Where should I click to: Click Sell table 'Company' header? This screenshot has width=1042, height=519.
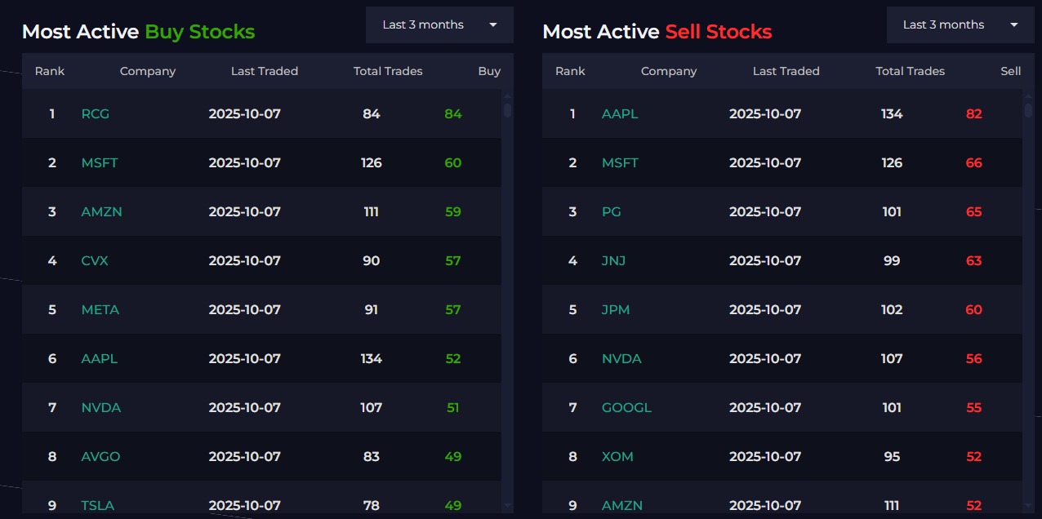click(x=669, y=71)
